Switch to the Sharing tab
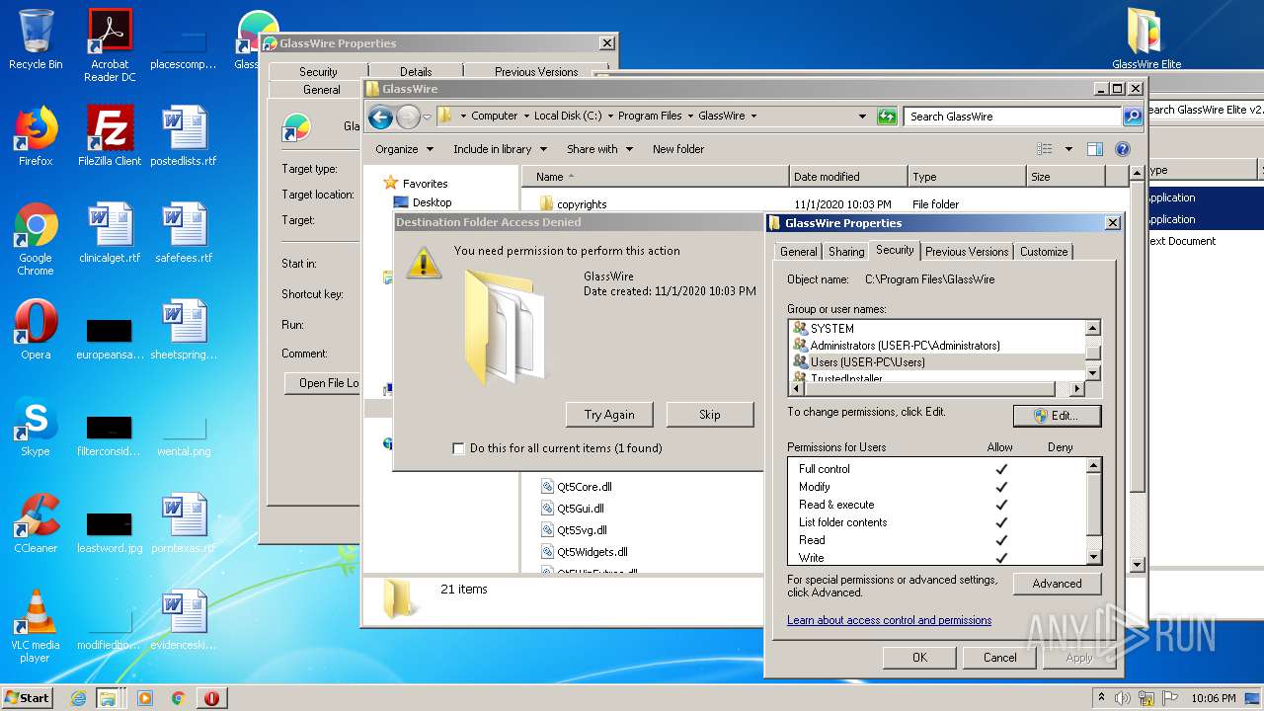The image size is (1264, 711). tap(846, 252)
